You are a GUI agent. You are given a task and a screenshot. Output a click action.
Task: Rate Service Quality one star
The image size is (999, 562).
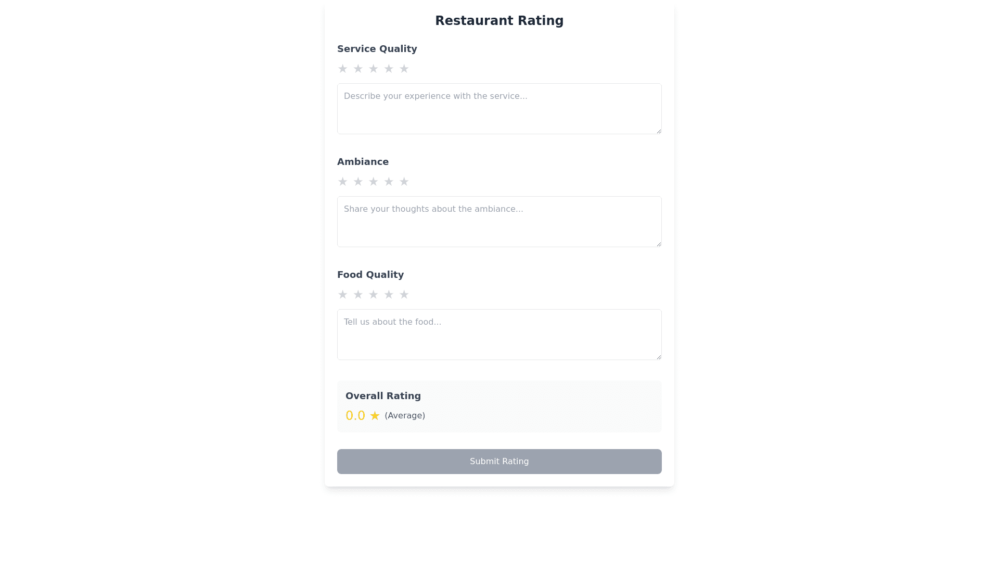click(342, 69)
